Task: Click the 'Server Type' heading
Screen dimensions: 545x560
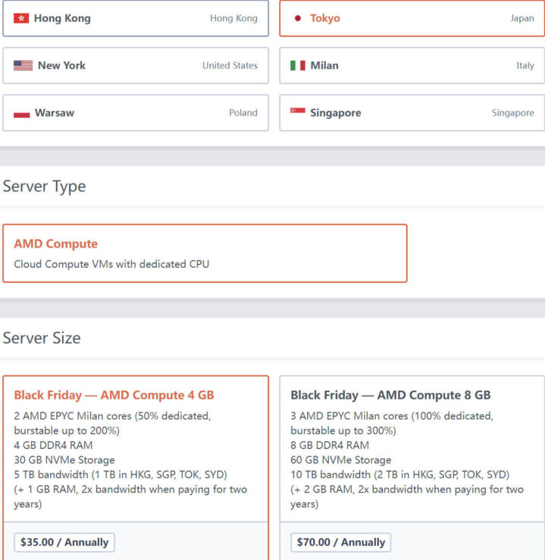Action: [45, 187]
